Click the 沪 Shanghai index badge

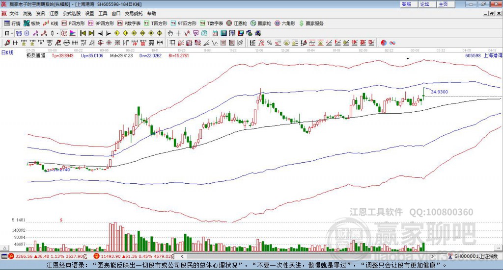coord(11,256)
